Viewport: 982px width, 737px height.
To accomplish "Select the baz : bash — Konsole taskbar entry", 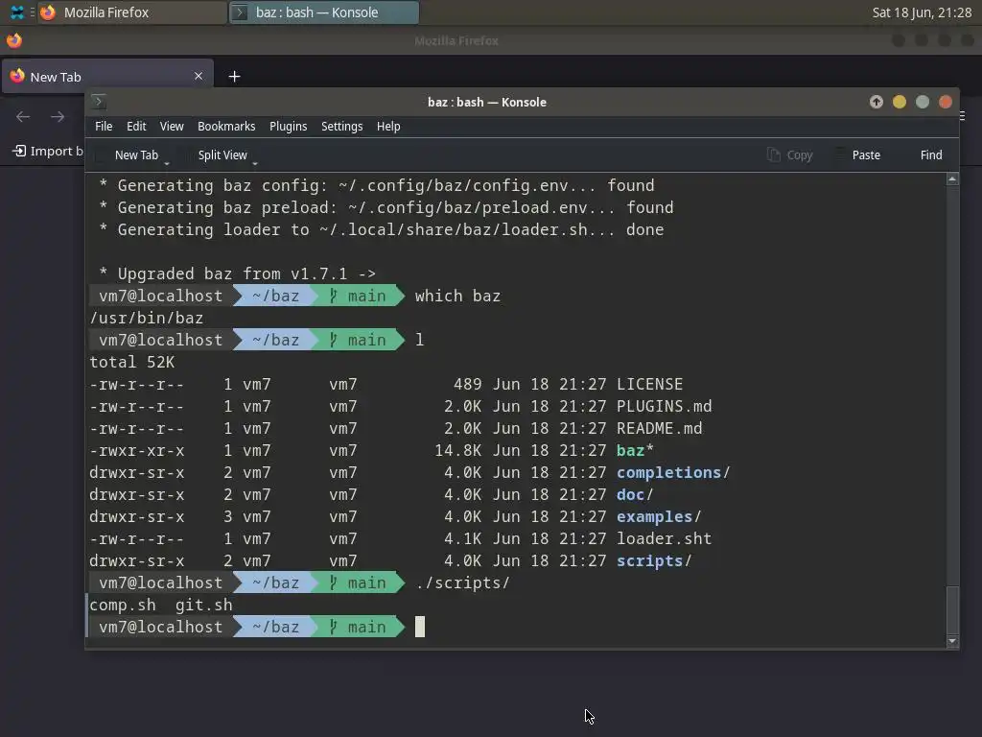I will (324, 12).
